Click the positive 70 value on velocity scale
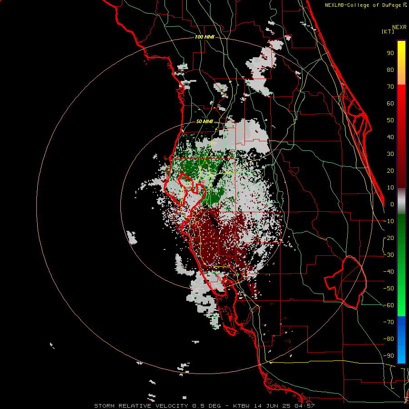Viewport: 409px width, 409px height. [x=390, y=87]
